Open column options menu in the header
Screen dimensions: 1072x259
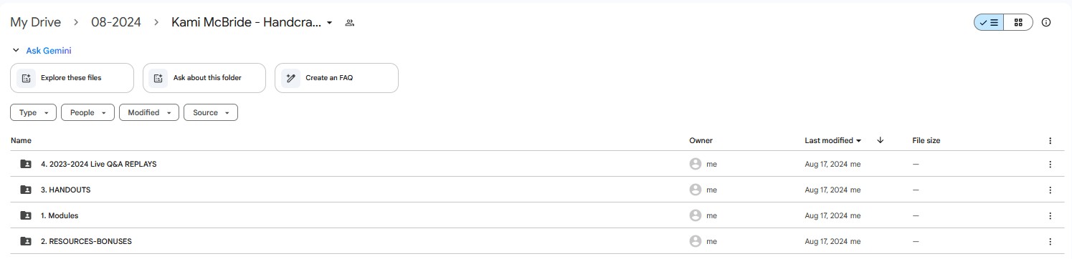point(1050,141)
